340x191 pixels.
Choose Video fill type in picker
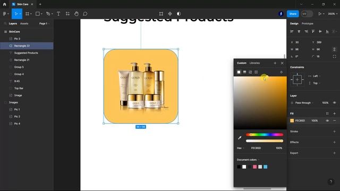pyautogui.click(x=256, y=72)
